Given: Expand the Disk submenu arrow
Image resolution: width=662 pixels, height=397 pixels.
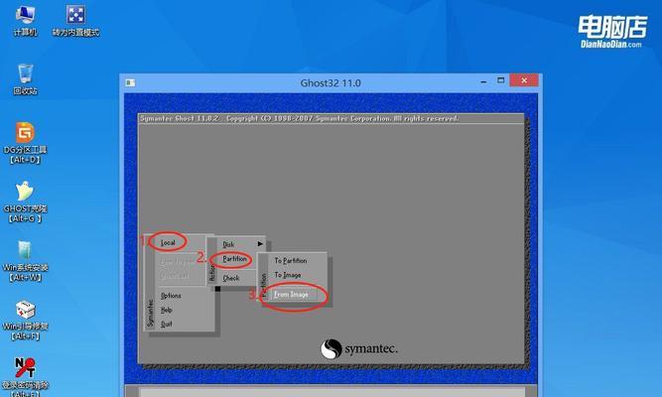Looking at the screenshot, I should pyautogui.click(x=260, y=244).
